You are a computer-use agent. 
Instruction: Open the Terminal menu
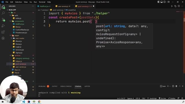[42, 2]
